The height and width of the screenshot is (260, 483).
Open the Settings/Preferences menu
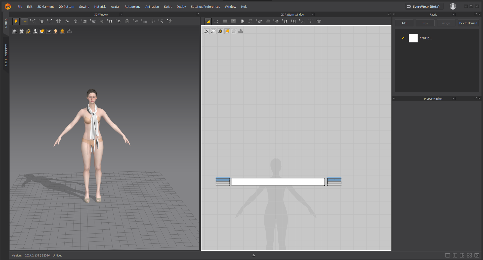205,7
